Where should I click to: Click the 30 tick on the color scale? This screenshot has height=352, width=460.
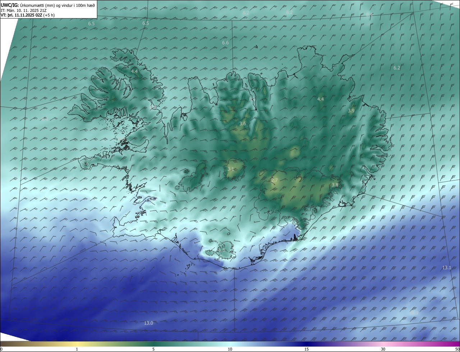tap(383, 349)
